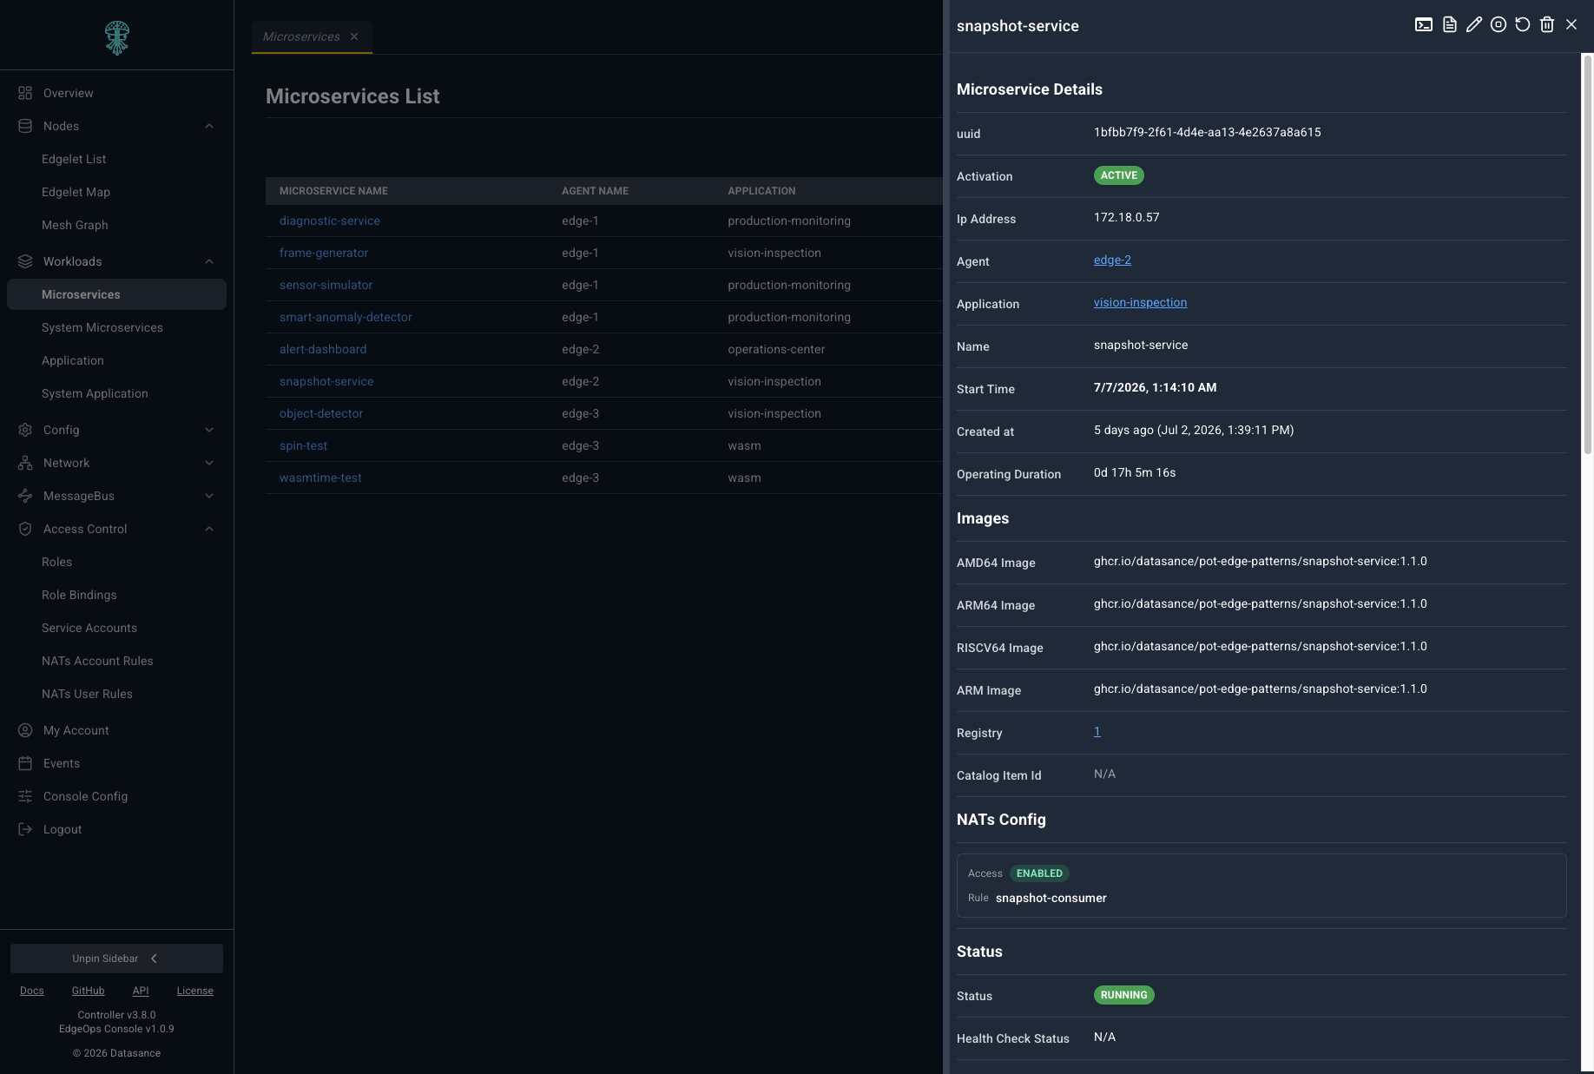1594x1074 pixels.
Task: Open Edgelet List in sidebar
Action: click(x=74, y=159)
